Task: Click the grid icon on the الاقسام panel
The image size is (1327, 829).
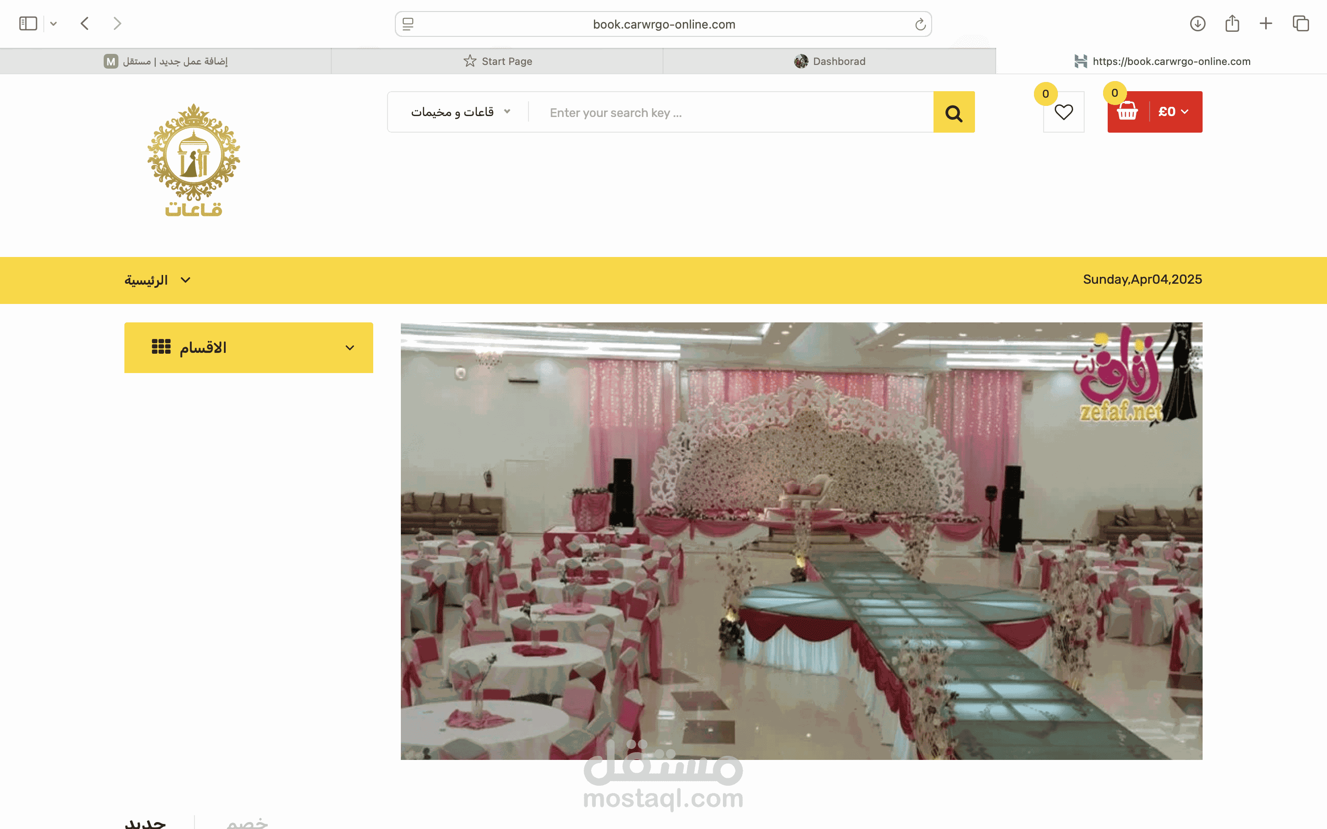Action: coord(162,347)
